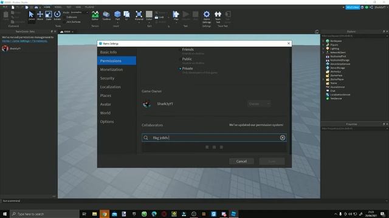Select LocalizationService in Explorer
This screenshot has width=389, height=218.
click(x=340, y=94)
